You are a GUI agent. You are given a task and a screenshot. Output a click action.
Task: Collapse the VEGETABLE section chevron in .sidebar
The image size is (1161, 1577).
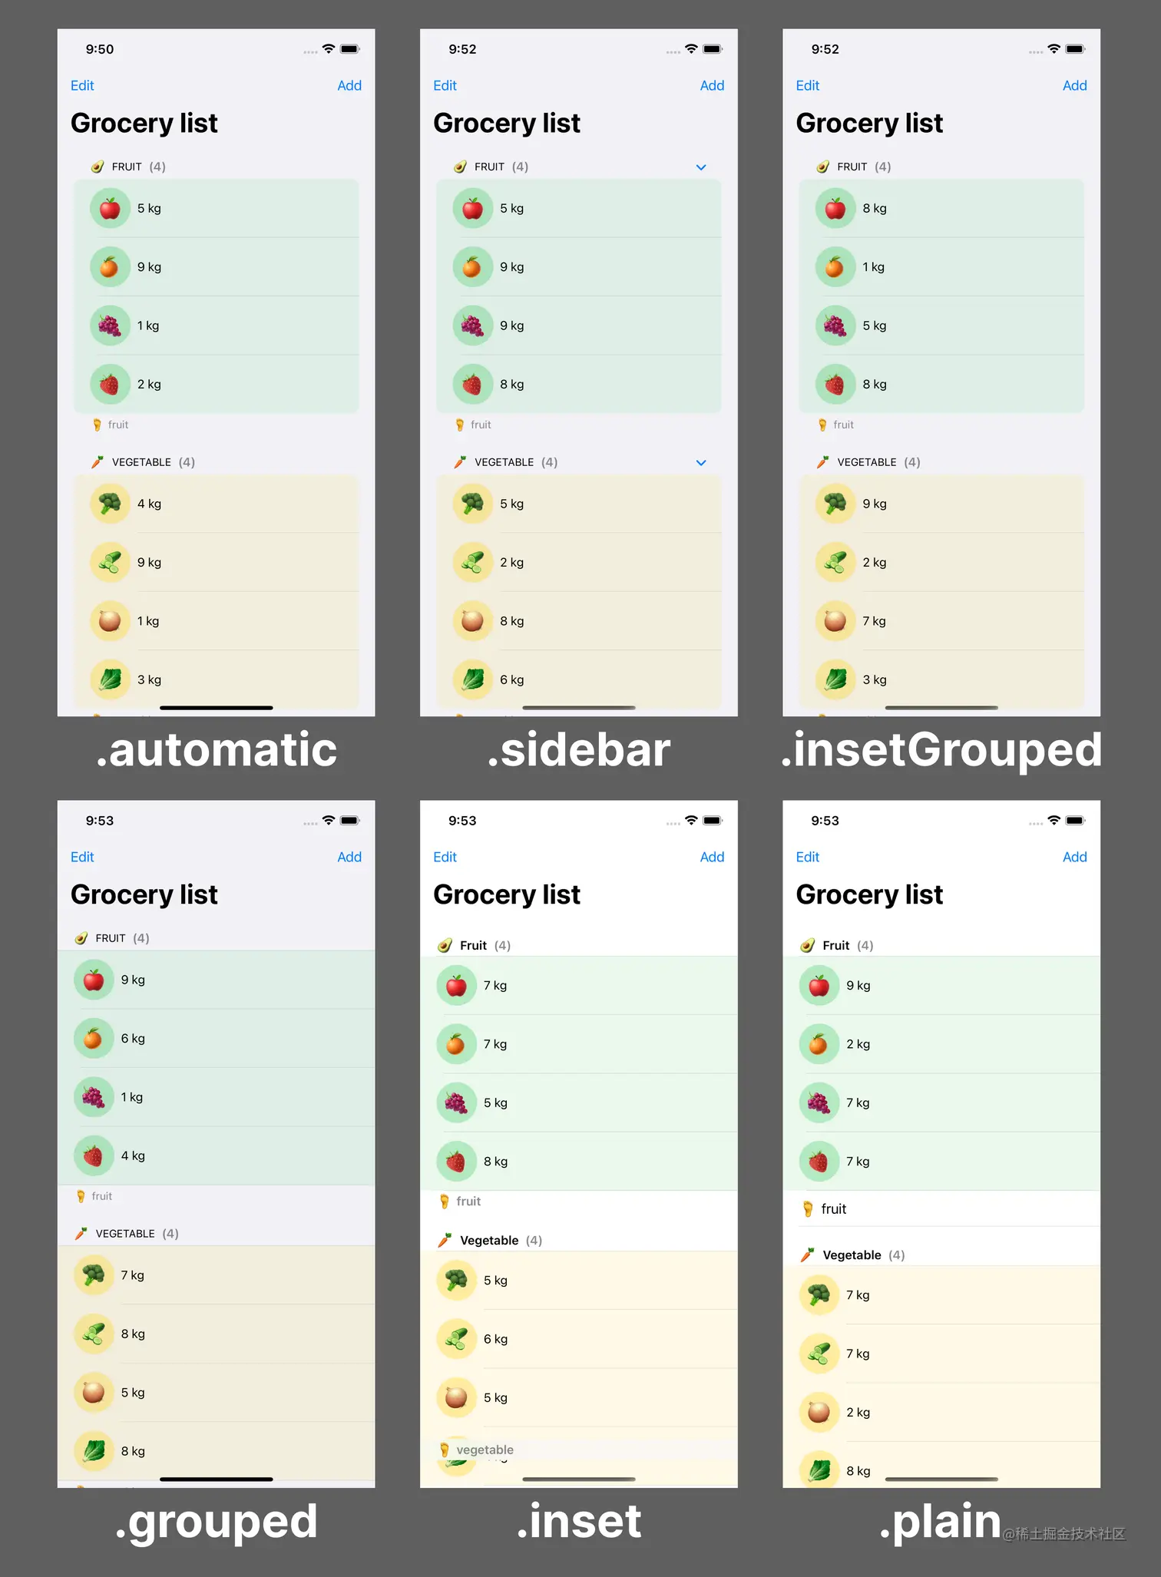pyautogui.click(x=701, y=463)
